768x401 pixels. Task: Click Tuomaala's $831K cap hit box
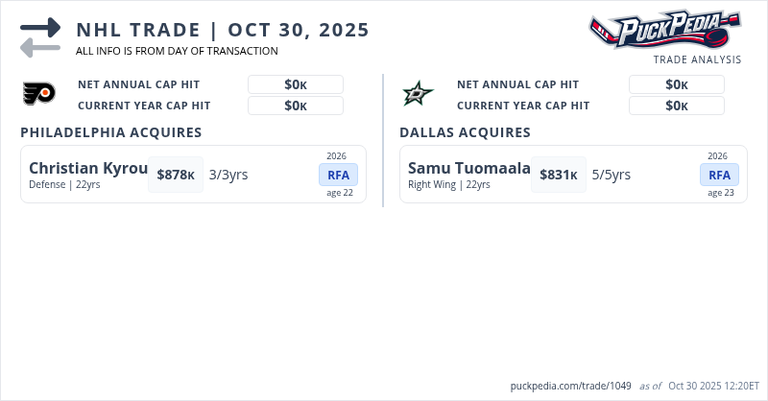pos(558,175)
